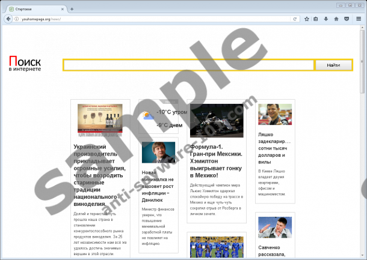Screen dimensions: 367x260
Task: Open the hamburger menu in Firefox
Action: [x=358, y=19]
